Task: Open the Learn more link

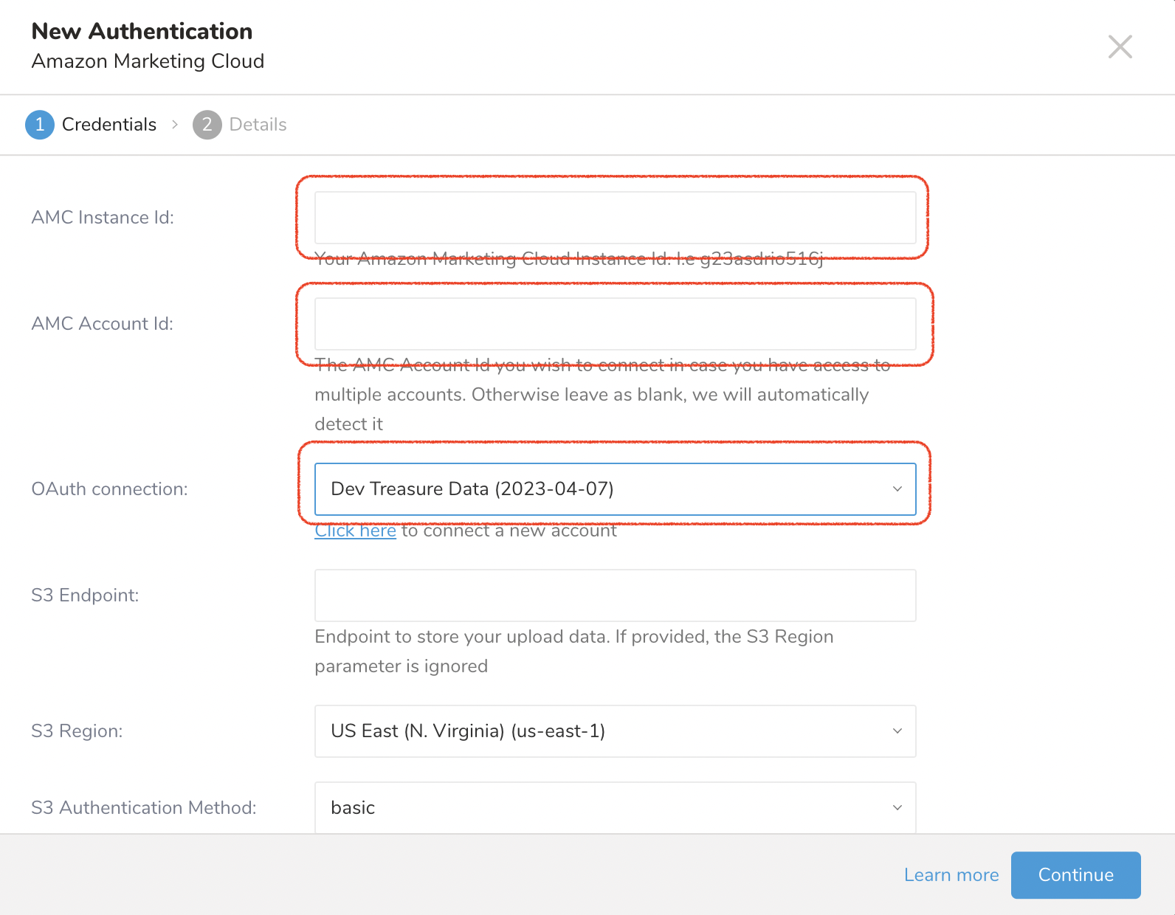Action: coord(951,875)
